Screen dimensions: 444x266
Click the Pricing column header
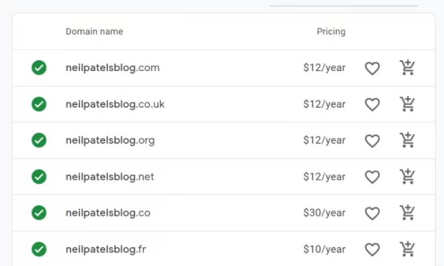pyautogui.click(x=331, y=31)
